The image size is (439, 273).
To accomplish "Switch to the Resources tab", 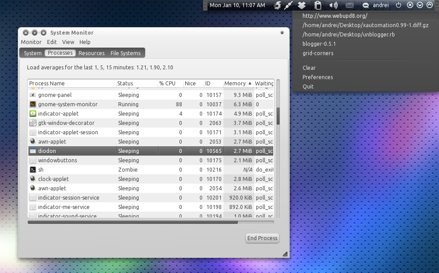I will coord(91,52).
